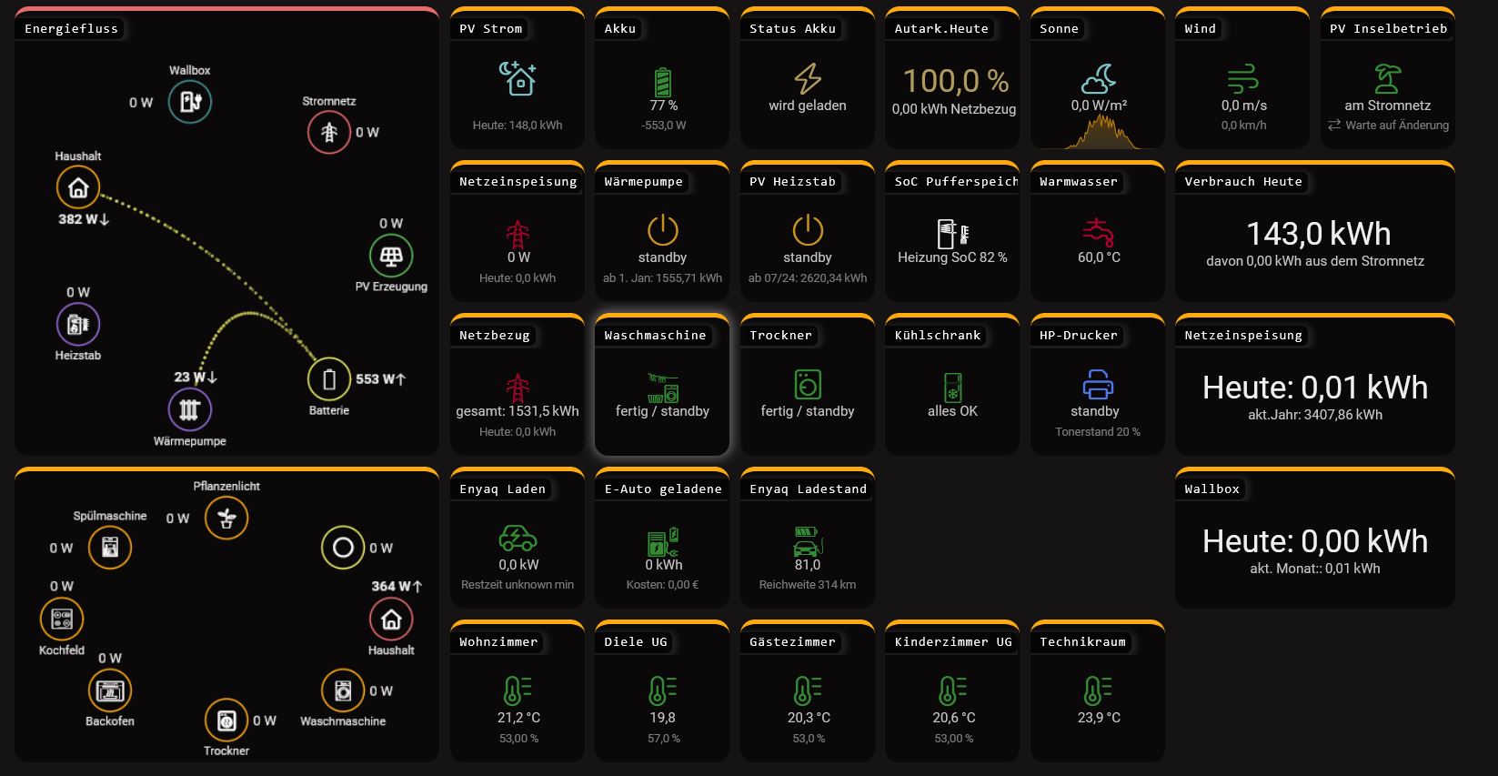Open the Batterie node in energy flow
This screenshot has width=1498, height=776.
click(x=329, y=379)
